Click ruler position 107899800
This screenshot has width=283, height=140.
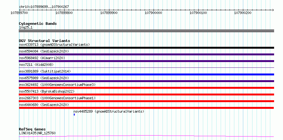pyautogui.click(x=64, y=13)
